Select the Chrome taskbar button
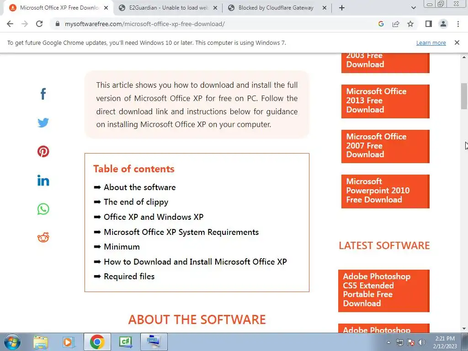The image size is (468, 351). (97, 342)
